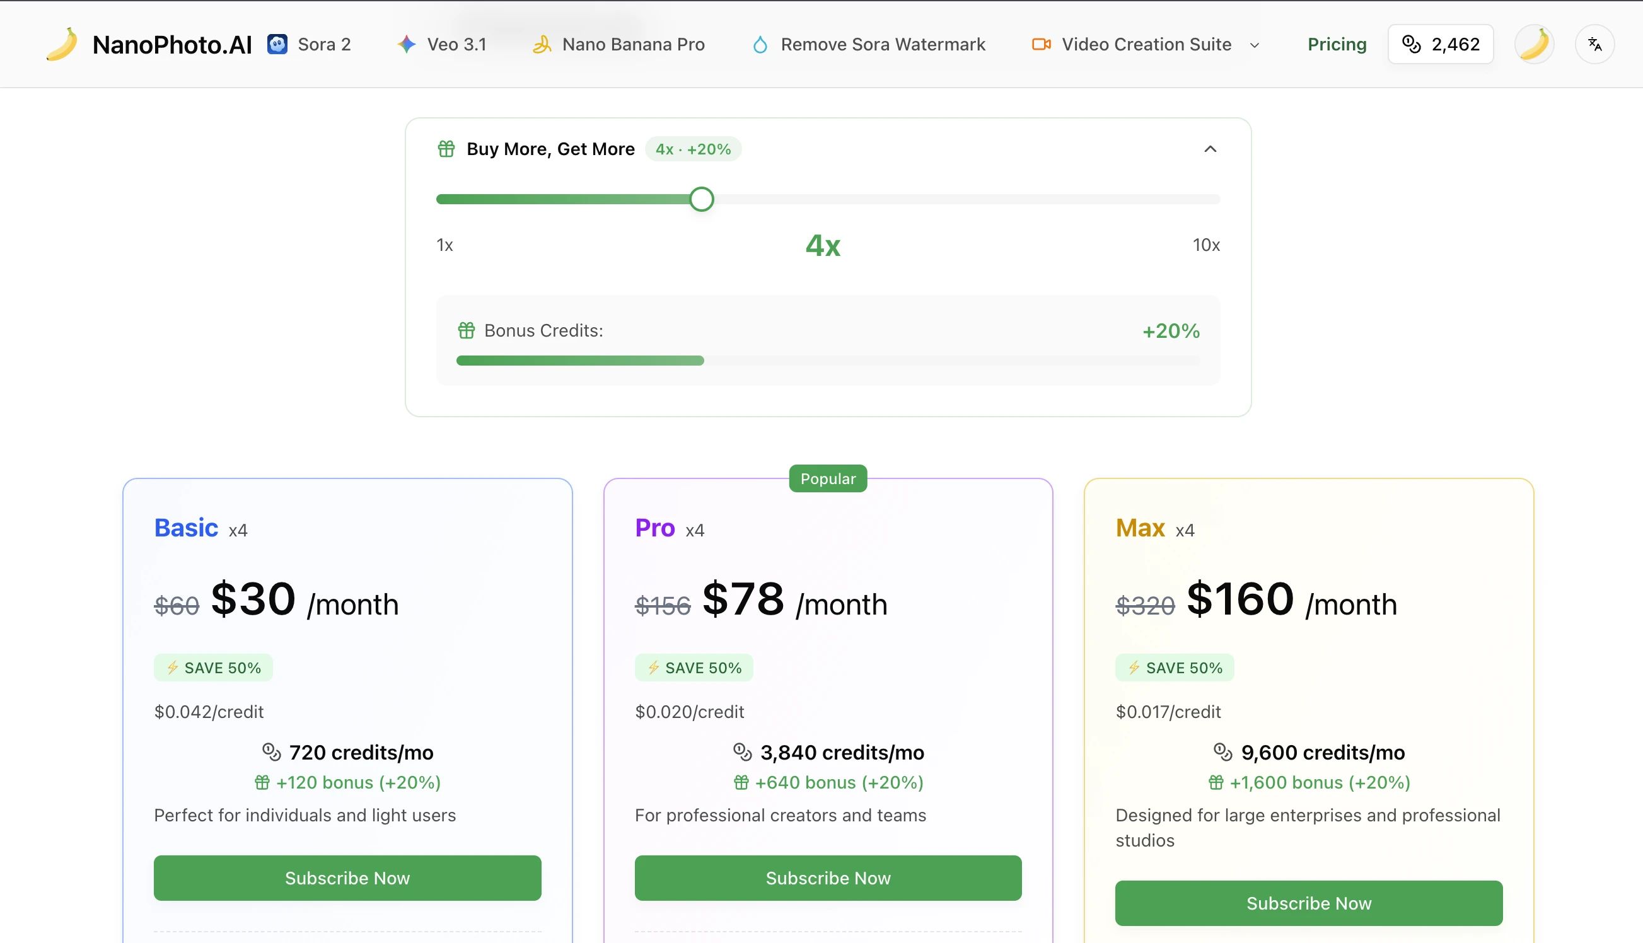
Task: Open the banana user avatar menu
Action: pos(1533,44)
